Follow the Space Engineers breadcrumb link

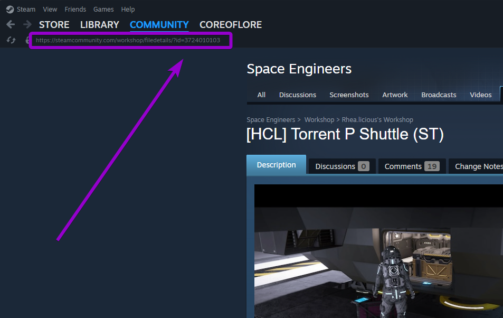[271, 120]
